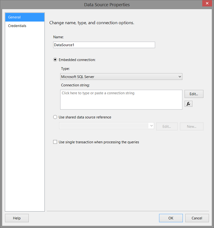The height and width of the screenshot is (228, 214).
Task: Open Help for this dialog
Action: 17,218
